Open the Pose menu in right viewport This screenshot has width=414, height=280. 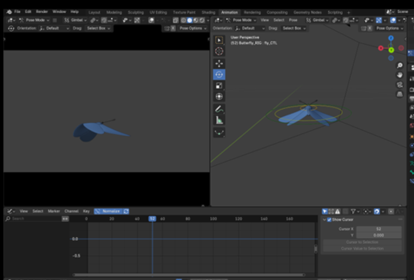coord(293,20)
